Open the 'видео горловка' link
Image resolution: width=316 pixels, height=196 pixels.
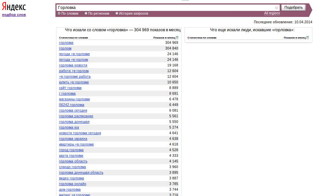coord(71,178)
